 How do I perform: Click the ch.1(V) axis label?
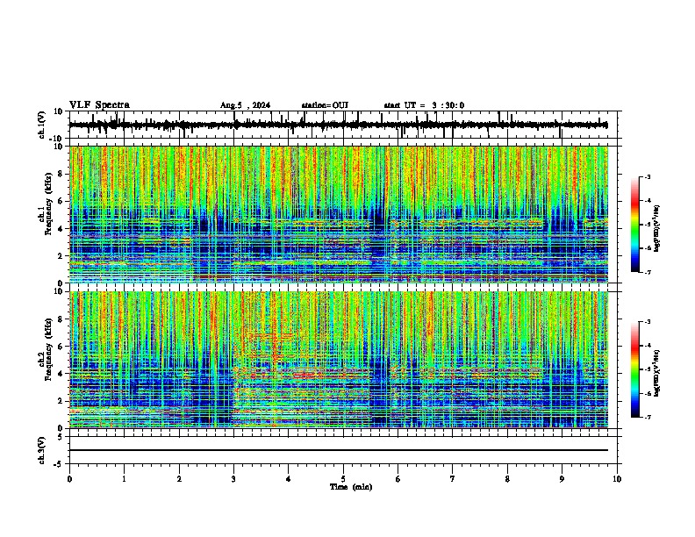[x=42, y=125]
